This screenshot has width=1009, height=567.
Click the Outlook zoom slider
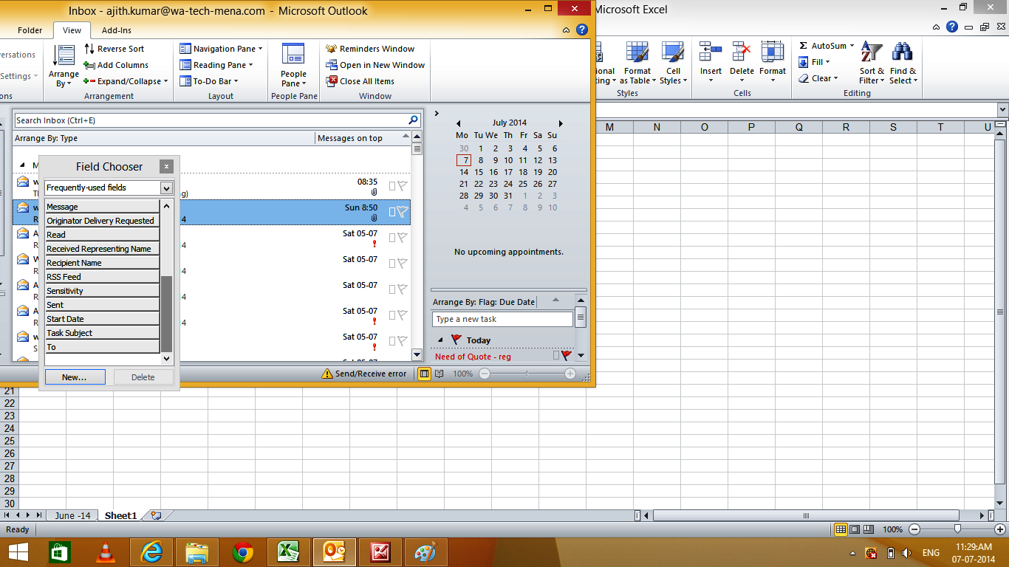(x=527, y=374)
